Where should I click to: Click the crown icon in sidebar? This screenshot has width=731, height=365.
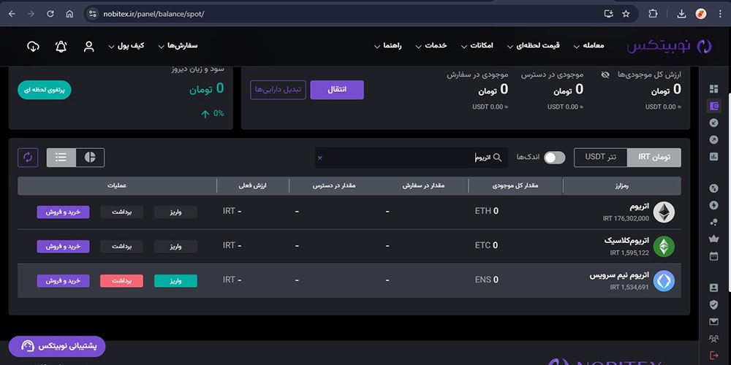[x=714, y=239]
